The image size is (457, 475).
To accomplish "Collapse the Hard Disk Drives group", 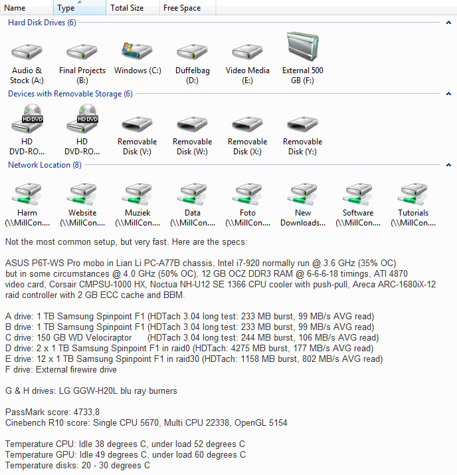I will click(448, 23).
